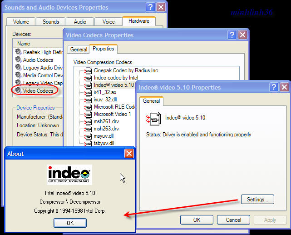
Task: Click 'Status: Driver is enabled' text
Action: [x=198, y=135]
